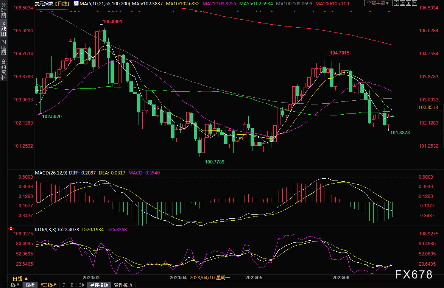Click the MACD(26,12,9) indicator label
This screenshot has height=288, width=444.
51,173
